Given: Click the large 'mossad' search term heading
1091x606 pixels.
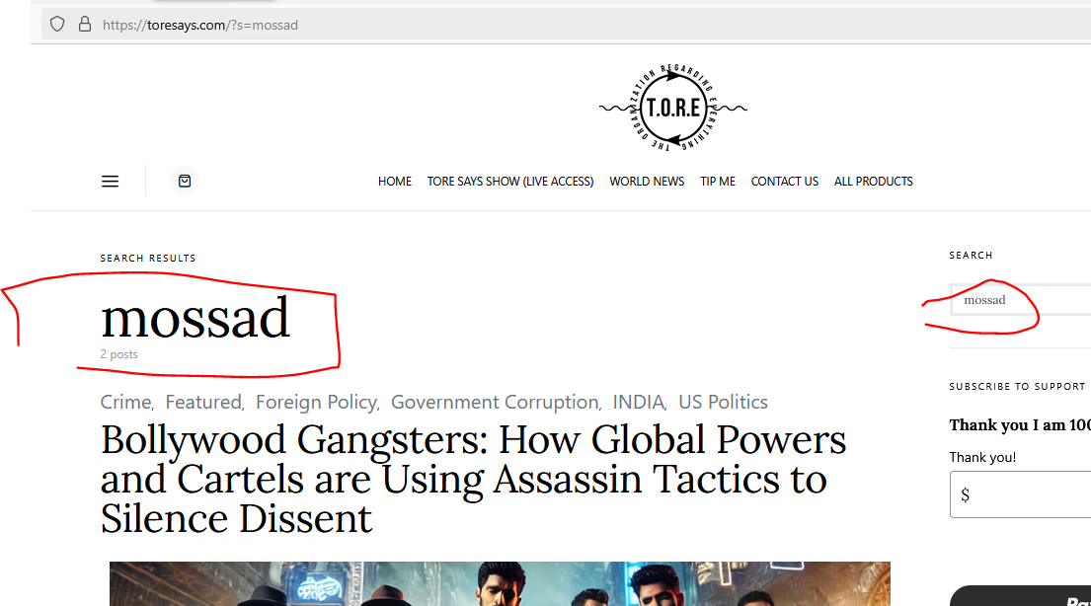Looking at the screenshot, I should click(x=195, y=318).
